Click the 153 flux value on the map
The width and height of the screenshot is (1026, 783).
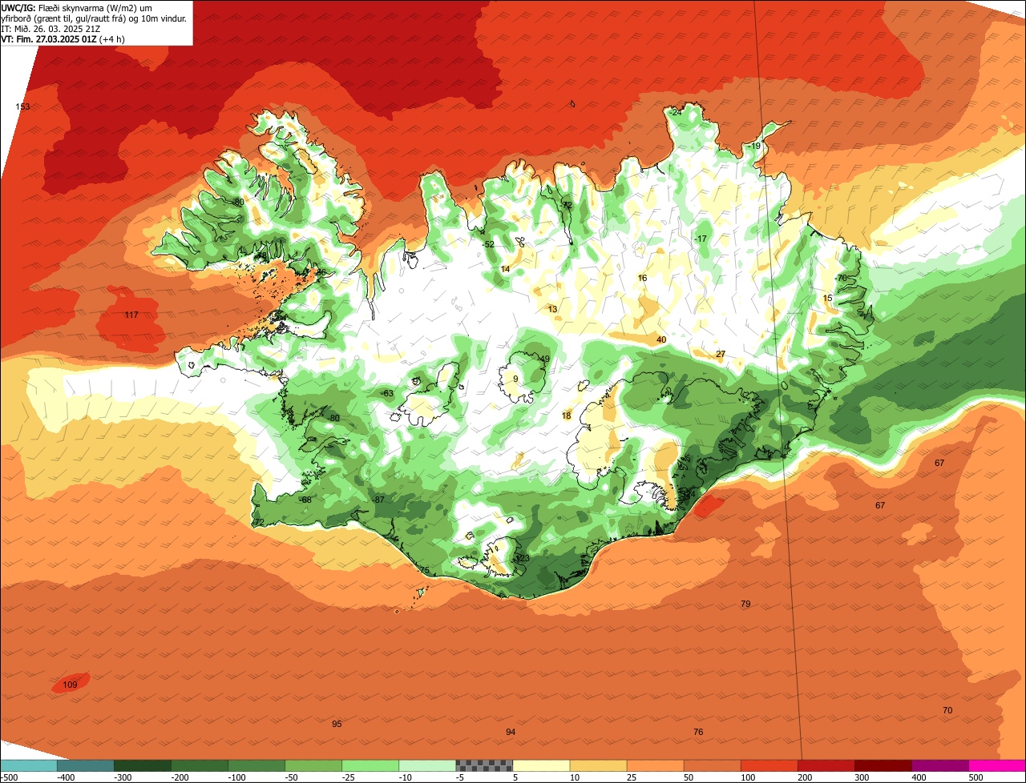point(22,106)
